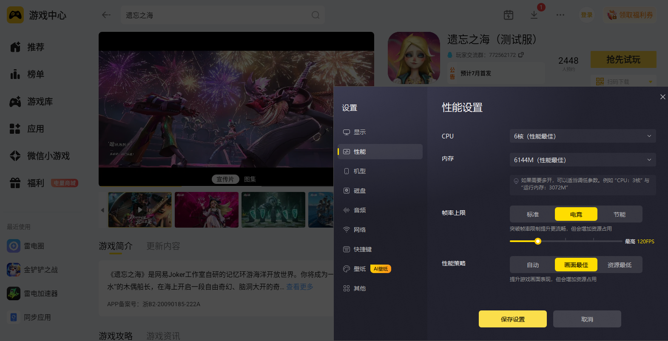Screen dimensions: 668x341
Task: Click the 领取福利券 coupon button
Action: pos(630,15)
